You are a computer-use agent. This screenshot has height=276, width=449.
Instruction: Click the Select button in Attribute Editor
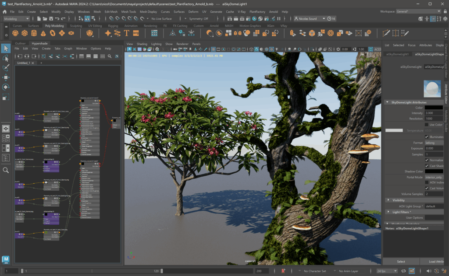401,262
